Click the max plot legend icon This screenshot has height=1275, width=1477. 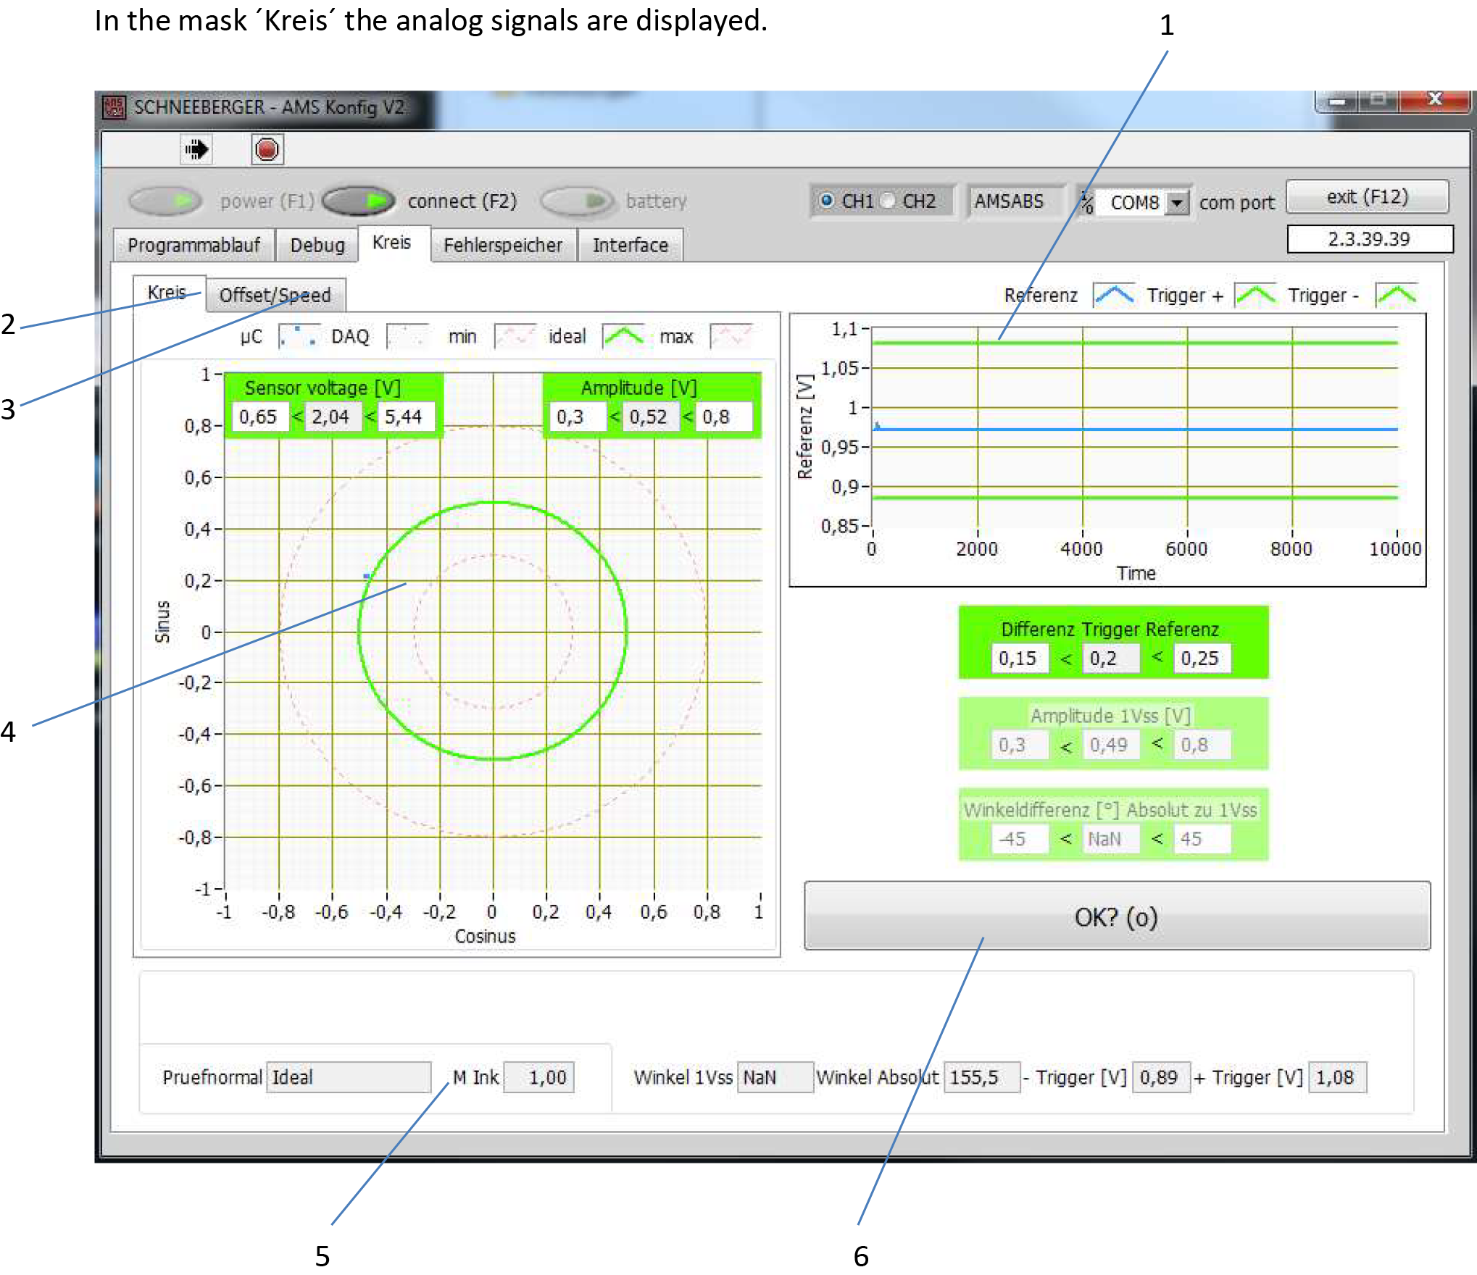731,336
